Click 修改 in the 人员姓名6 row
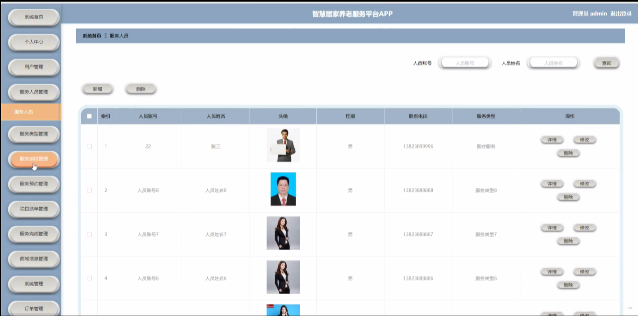This screenshot has height=316, width=638. tap(584, 272)
